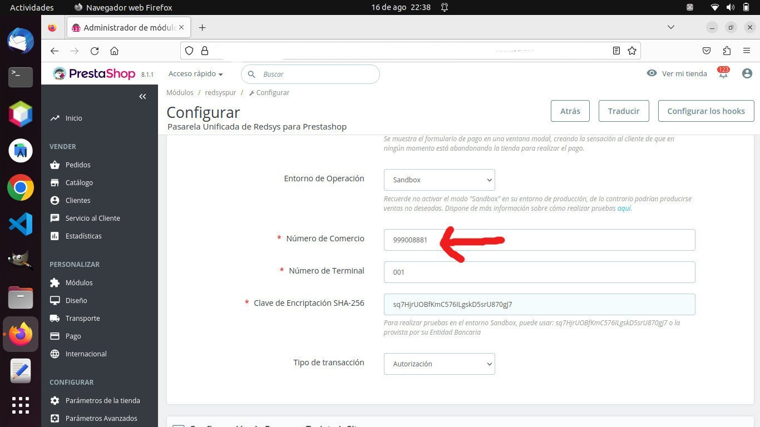Open Catálogo in the sidebar
The height and width of the screenshot is (427, 760).
point(79,182)
